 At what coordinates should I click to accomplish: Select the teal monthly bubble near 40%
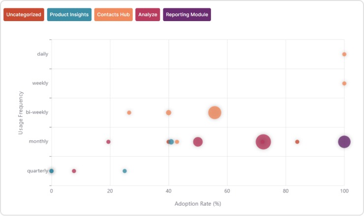[x=172, y=142]
